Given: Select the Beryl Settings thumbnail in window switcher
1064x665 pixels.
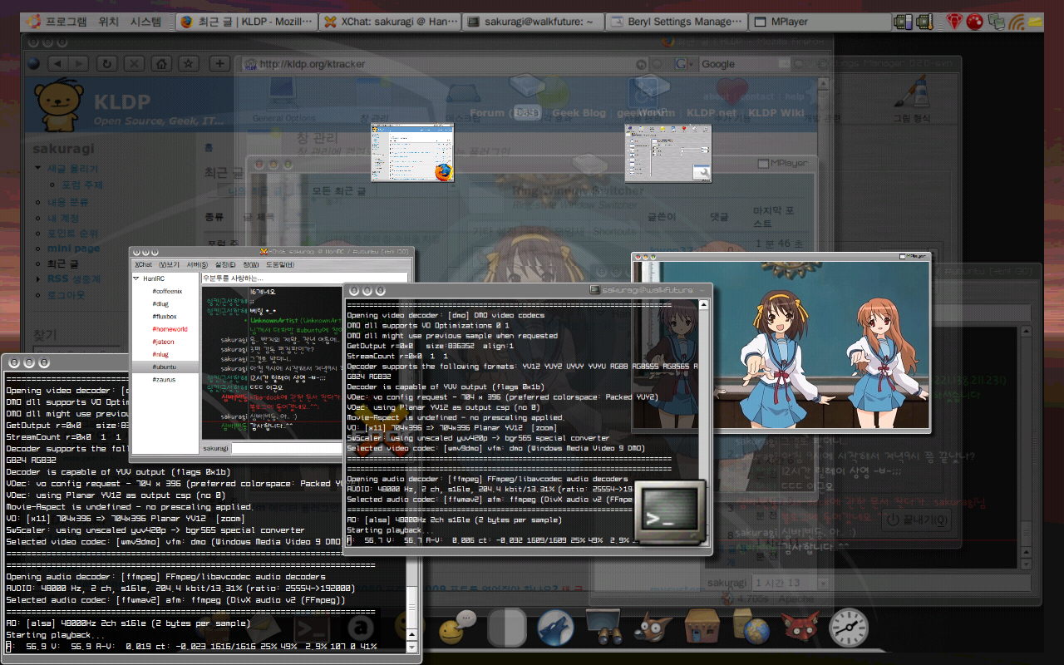Looking at the screenshot, I should (668, 153).
